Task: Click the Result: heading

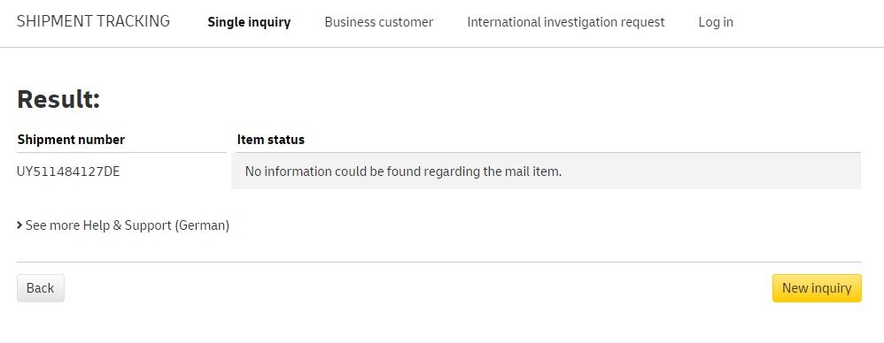Action: tap(58, 100)
